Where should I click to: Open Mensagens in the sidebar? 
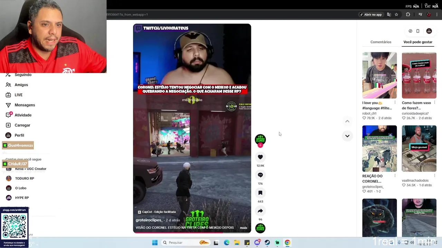click(25, 105)
